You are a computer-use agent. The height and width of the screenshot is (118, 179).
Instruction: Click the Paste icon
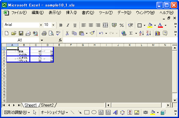point(82,33)
